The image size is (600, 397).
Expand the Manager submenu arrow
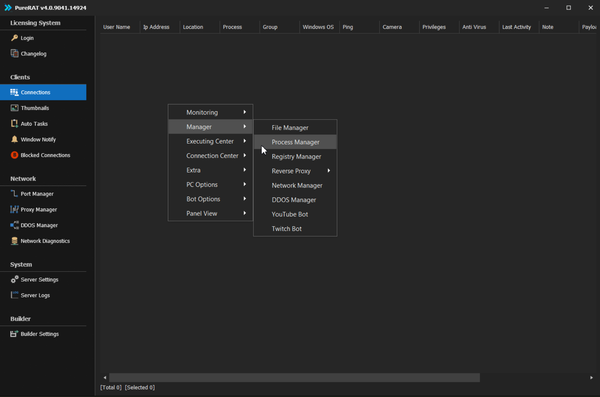245,126
